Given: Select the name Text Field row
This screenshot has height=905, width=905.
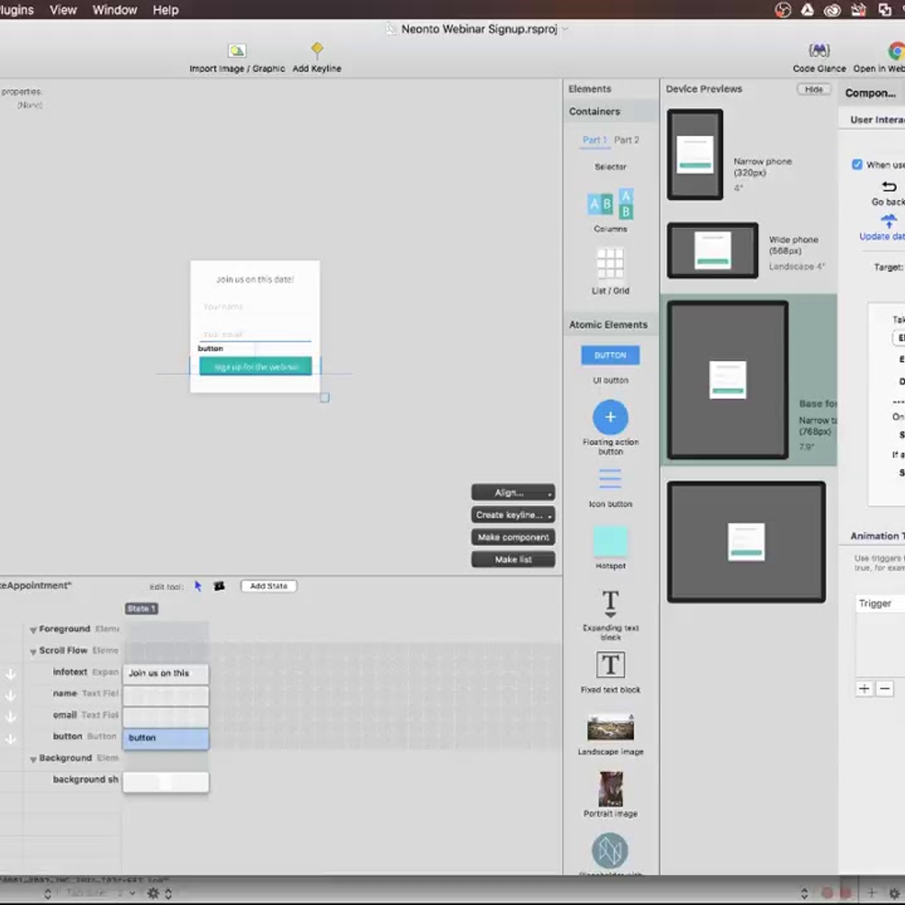Looking at the screenshot, I should [x=85, y=693].
